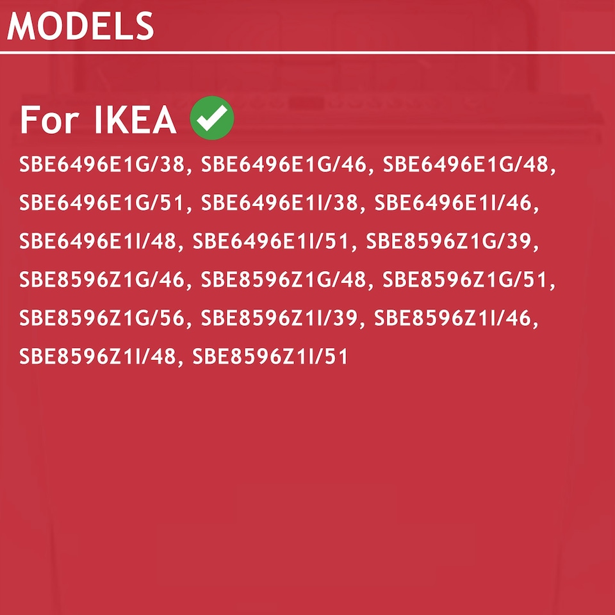This screenshot has width=615, height=615.
Task: Pick model SBE6496E1I/48 from the list
Action: point(99,242)
